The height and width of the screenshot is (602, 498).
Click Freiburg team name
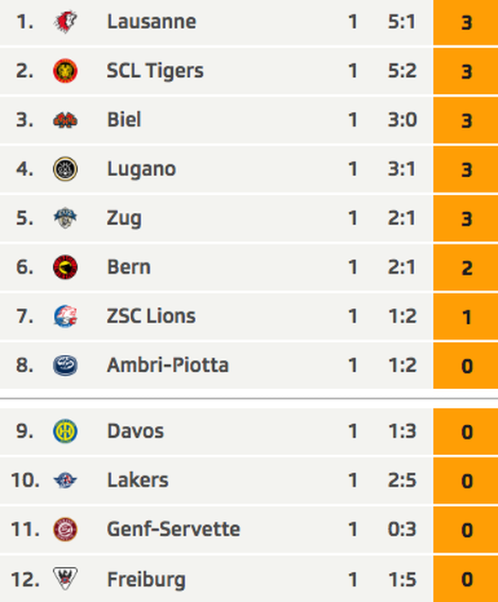146,580
